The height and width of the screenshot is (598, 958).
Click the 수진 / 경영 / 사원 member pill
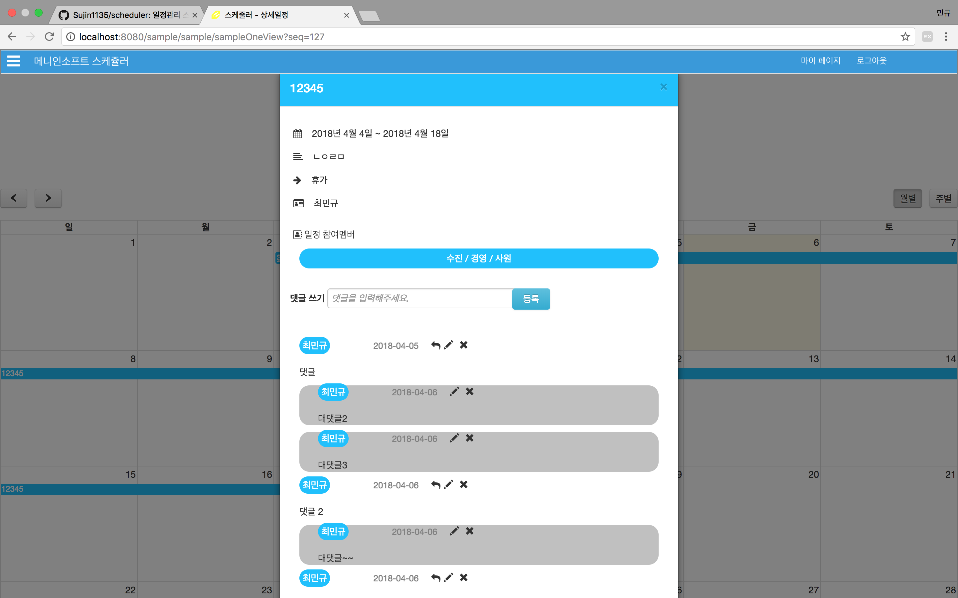click(x=479, y=258)
